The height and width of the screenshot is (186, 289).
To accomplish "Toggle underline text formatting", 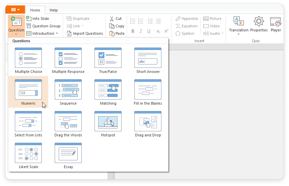I will [x=149, y=31].
